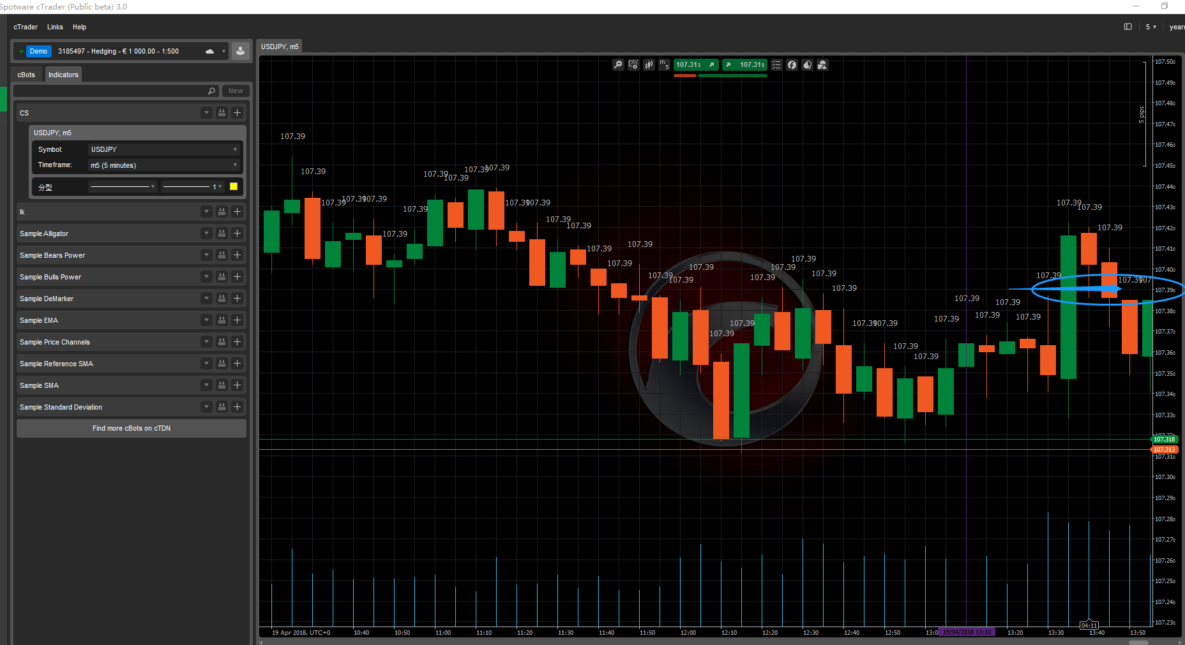Viewport: 1185px width, 645px height.
Task: Switch to the cBots tab
Action: coord(26,75)
